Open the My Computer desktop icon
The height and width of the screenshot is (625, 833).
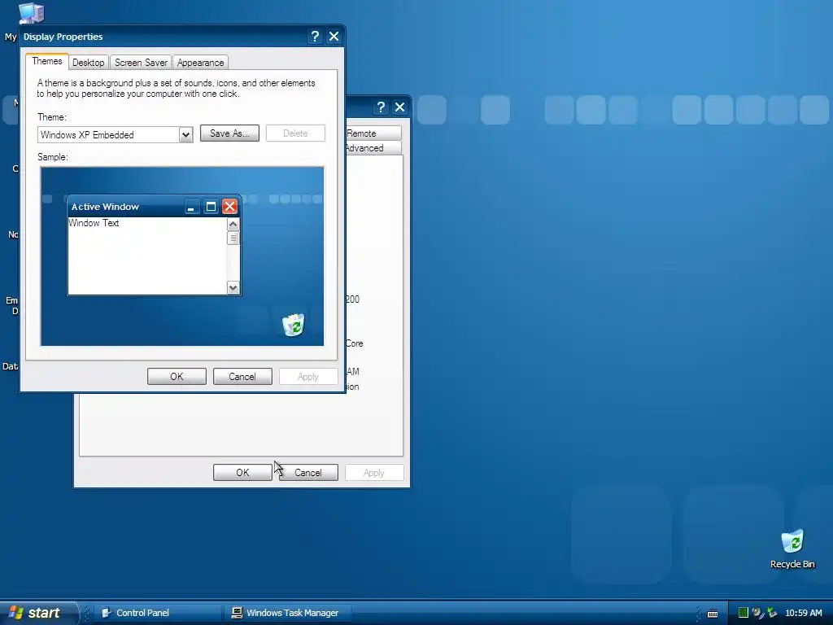pyautogui.click(x=31, y=13)
